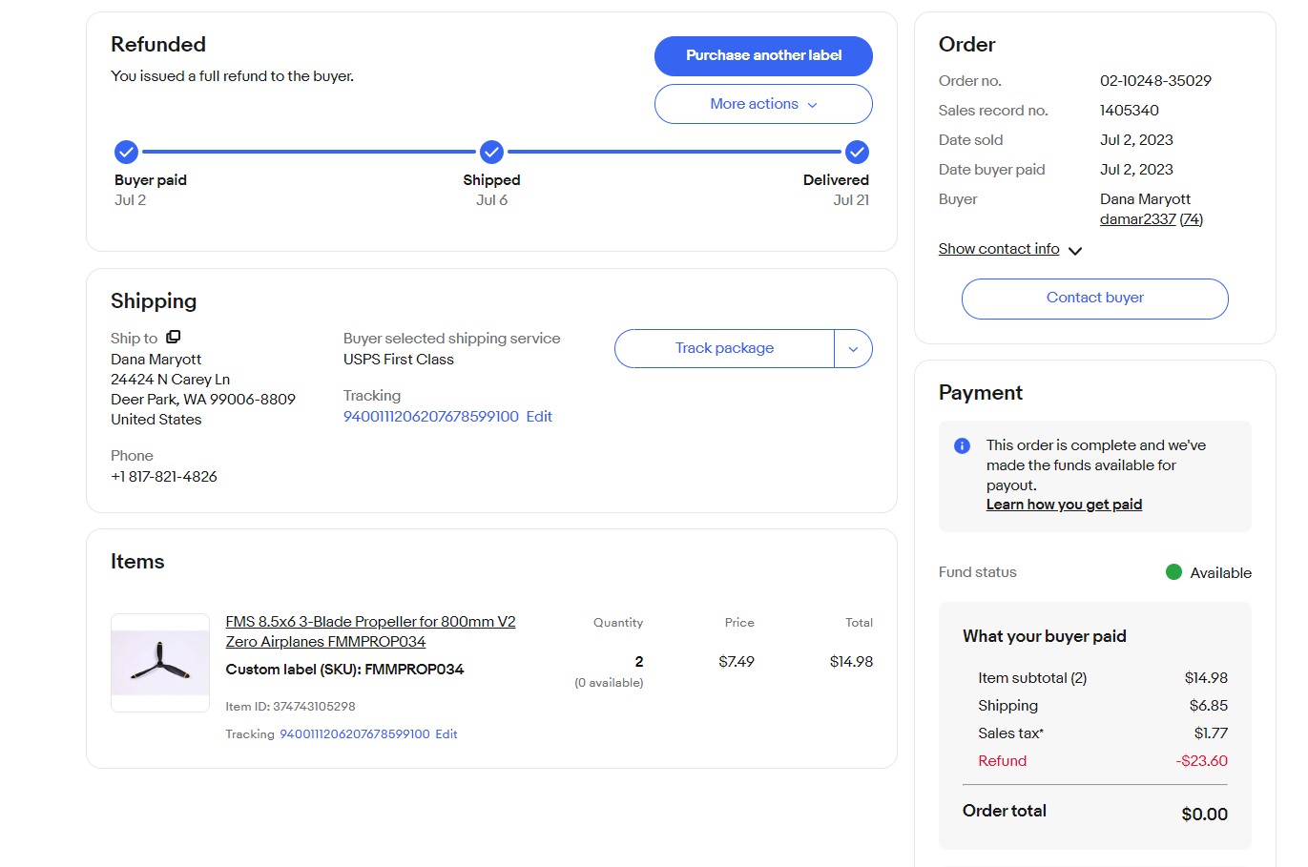
Task: Expand Show contact info
Action: pos(1009,249)
